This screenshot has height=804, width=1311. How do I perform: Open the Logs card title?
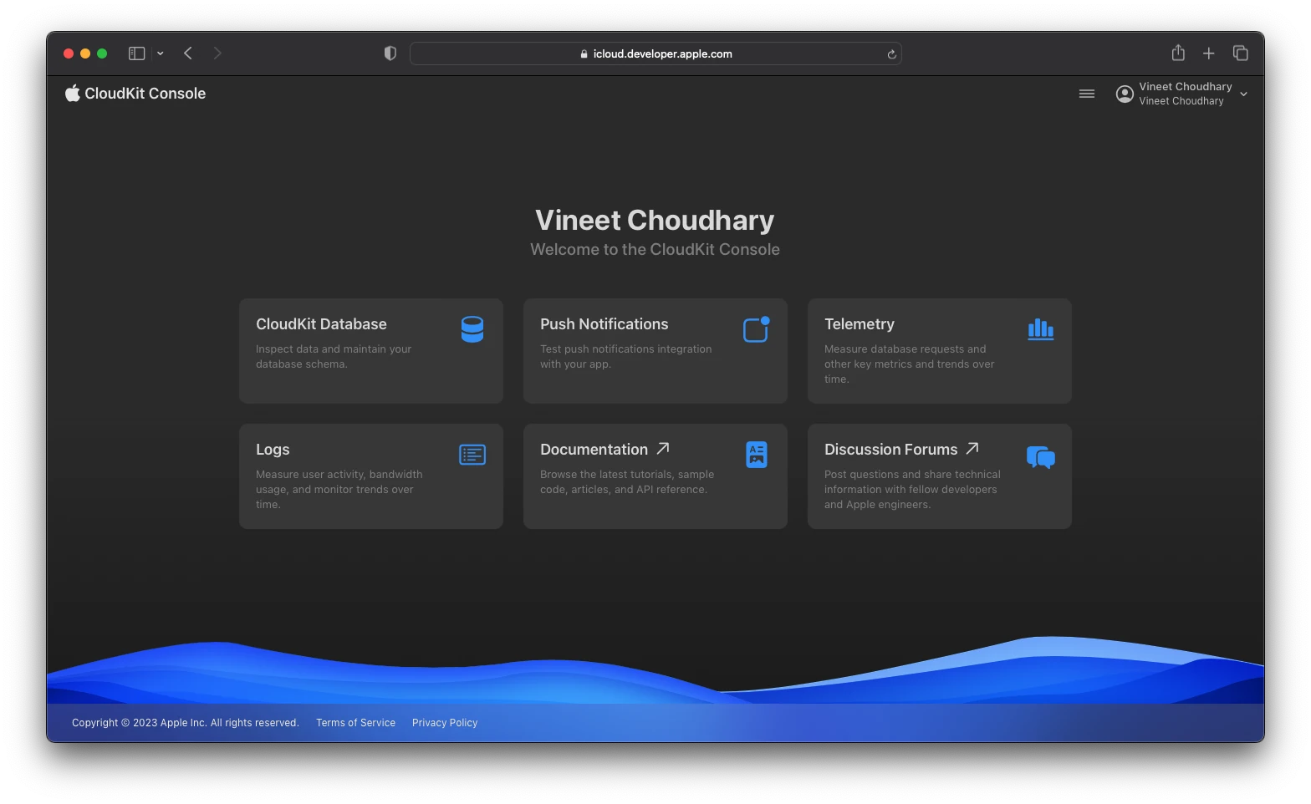[273, 450]
